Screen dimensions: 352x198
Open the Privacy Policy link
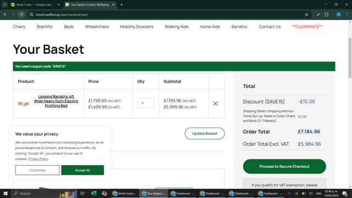38,159
